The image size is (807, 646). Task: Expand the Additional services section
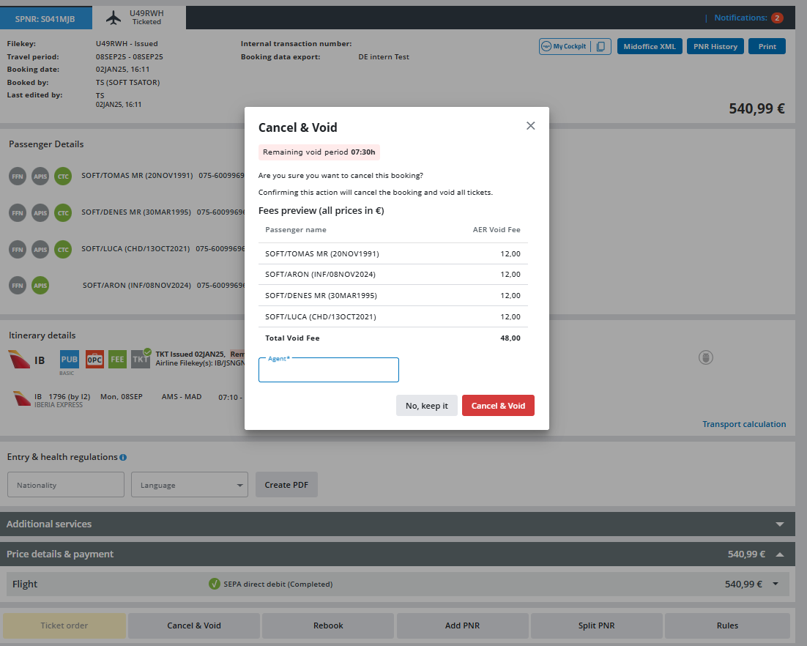[x=780, y=524]
